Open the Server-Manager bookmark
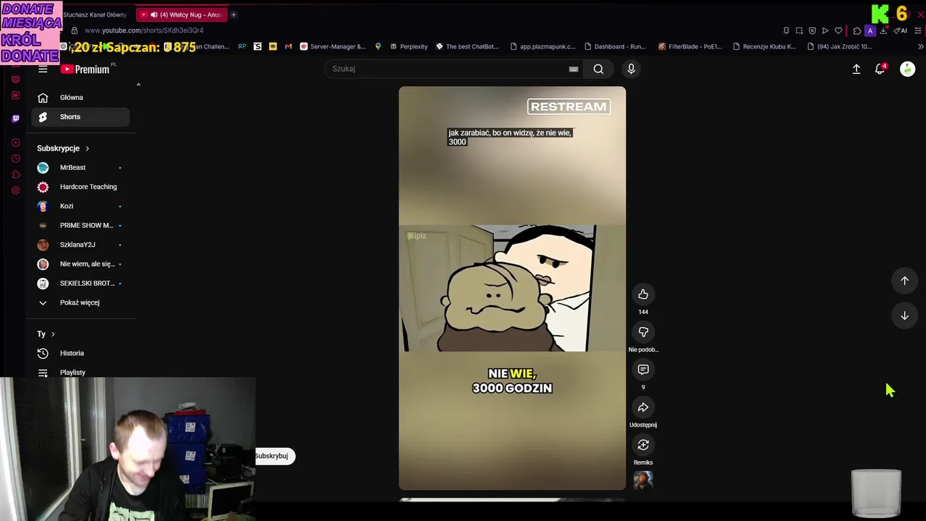The image size is (926, 521). click(333, 46)
